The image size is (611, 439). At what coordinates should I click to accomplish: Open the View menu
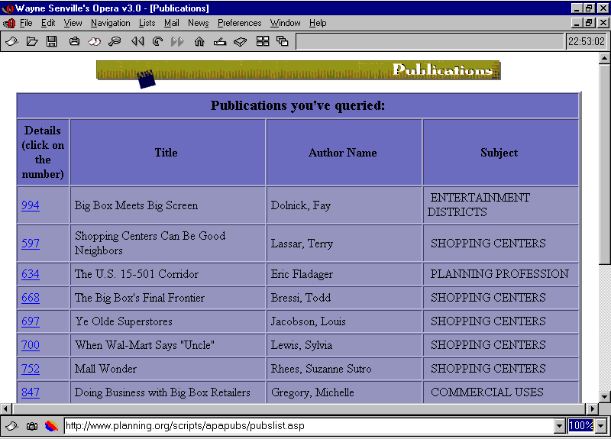(x=73, y=23)
